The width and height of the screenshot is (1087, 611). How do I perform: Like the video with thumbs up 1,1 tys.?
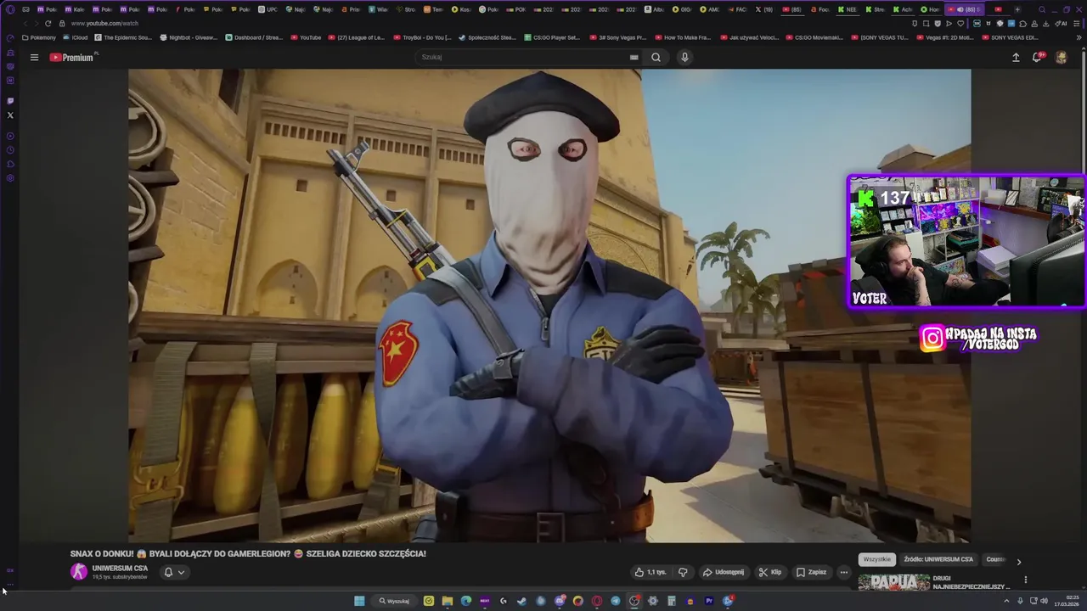pyautogui.click(x=651, y=572)
